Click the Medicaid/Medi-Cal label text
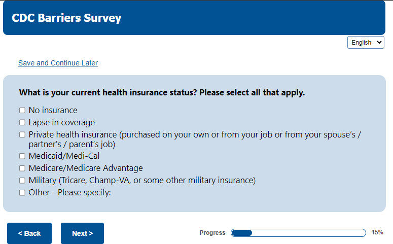 pos(64,156)
